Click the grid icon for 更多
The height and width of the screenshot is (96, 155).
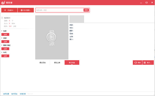145,63
